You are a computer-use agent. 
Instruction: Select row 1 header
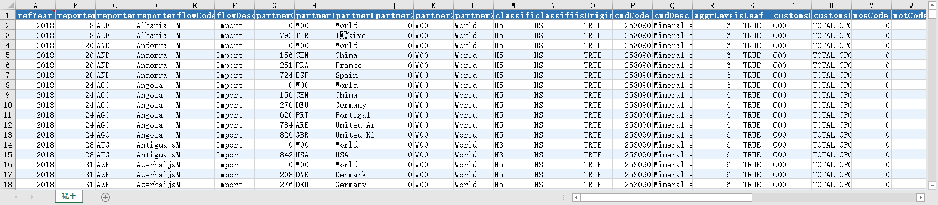(8, 15)
